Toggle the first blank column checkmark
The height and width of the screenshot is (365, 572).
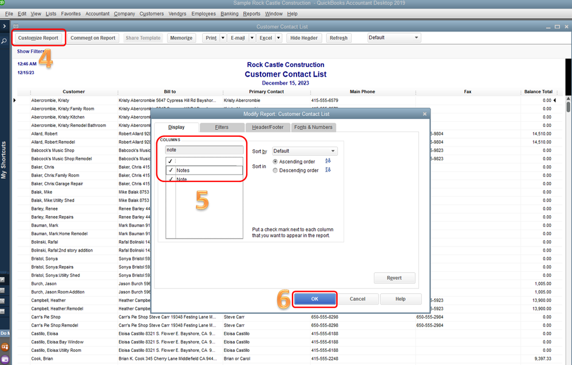(170, 161)
